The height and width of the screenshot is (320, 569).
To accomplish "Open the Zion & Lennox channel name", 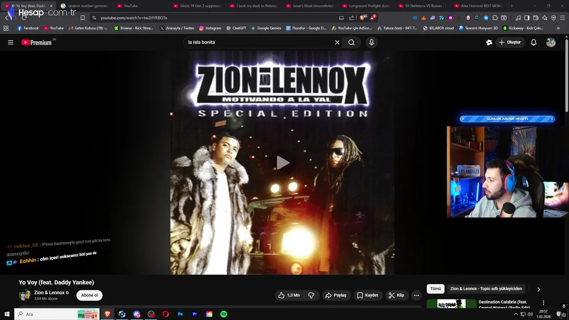I will pyautogui.click(x=49, y=292).
